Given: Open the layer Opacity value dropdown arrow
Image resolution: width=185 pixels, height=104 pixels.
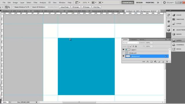Looking at the screenshot, I should pos(151,43).
